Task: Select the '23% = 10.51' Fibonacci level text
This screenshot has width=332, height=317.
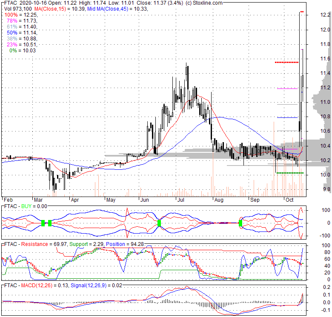Action: pos(22,44)
